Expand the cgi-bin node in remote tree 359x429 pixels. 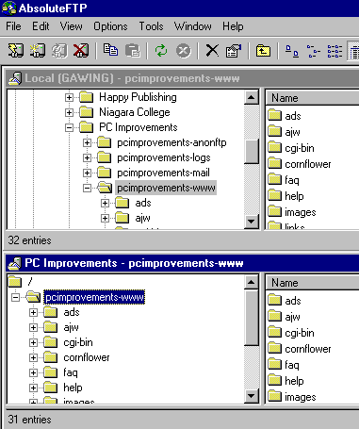pos(33,342)
